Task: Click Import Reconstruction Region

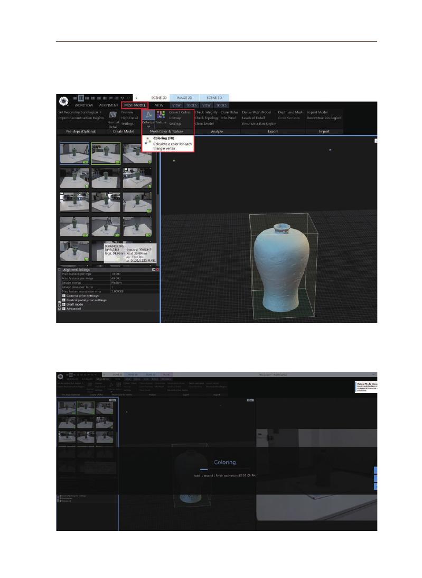Action: click(81, 118)
